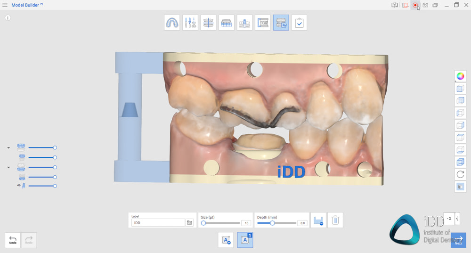Screen dimensions: 471x253
Task: Open the articulator attachment step
Action: click(263, 23)
